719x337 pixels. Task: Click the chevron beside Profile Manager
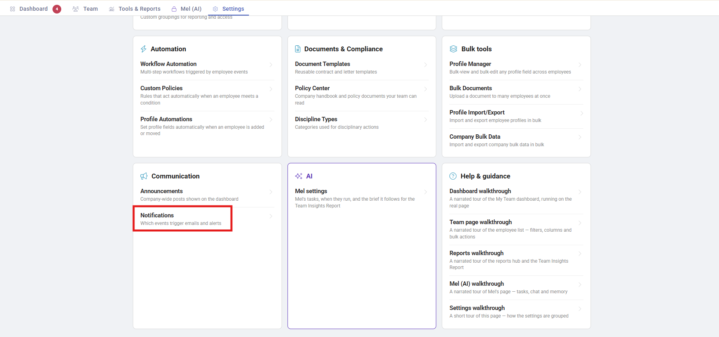pyautogui.click(x=580, y=65)
